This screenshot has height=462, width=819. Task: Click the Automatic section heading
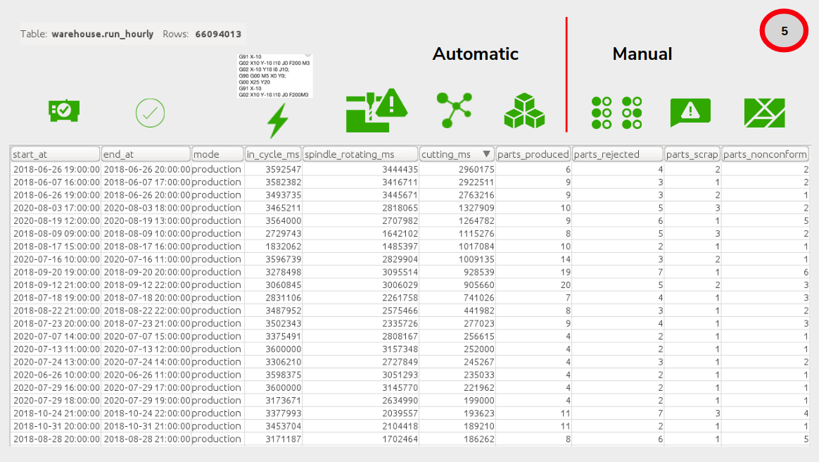click(x=476, y=54)
